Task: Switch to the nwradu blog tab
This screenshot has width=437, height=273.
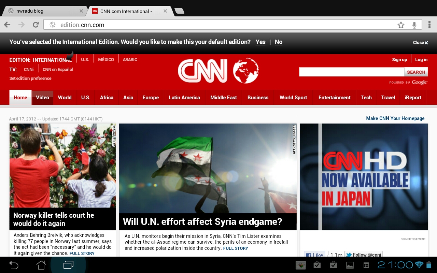Action: (x=44, y=11)
